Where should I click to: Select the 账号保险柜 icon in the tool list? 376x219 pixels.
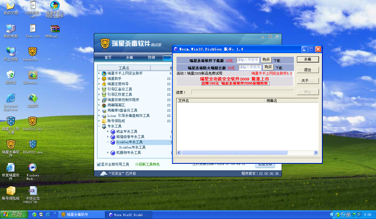pos(104,121)
